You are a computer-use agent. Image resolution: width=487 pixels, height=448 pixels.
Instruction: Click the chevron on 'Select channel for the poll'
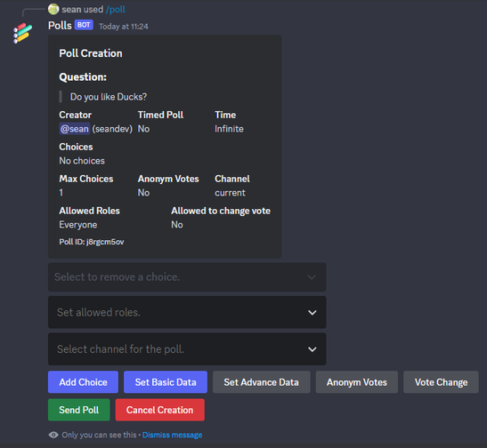click(312, 349)
